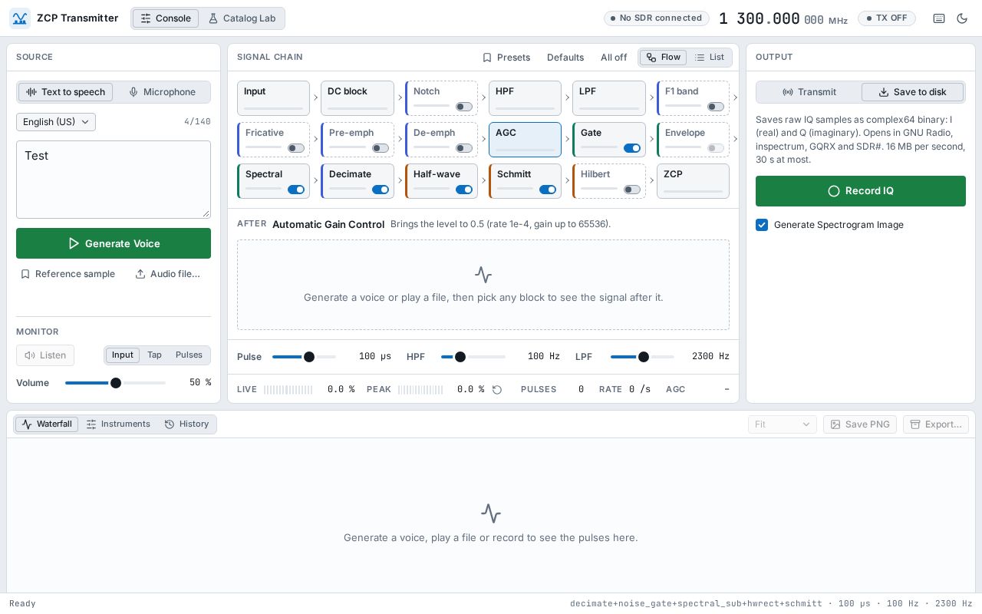Screen dimensions: 982x614
Task: Toggle the Gate block switch
Action: click(x=632, y=148)
